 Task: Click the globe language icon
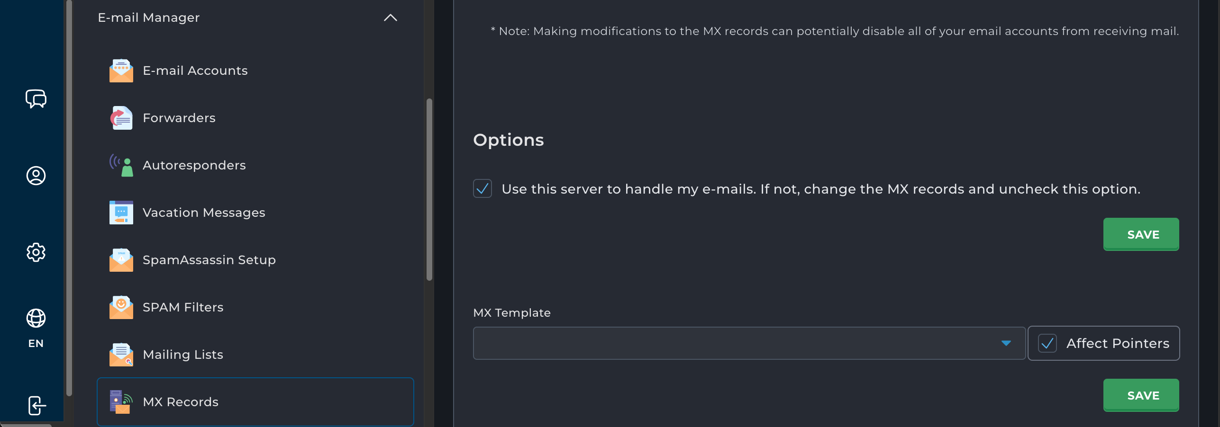click(36, 318)
